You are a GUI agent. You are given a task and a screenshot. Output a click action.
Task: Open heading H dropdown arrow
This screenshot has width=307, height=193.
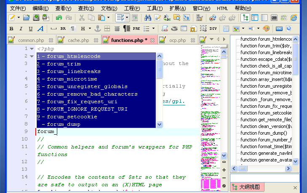(90, 29)
